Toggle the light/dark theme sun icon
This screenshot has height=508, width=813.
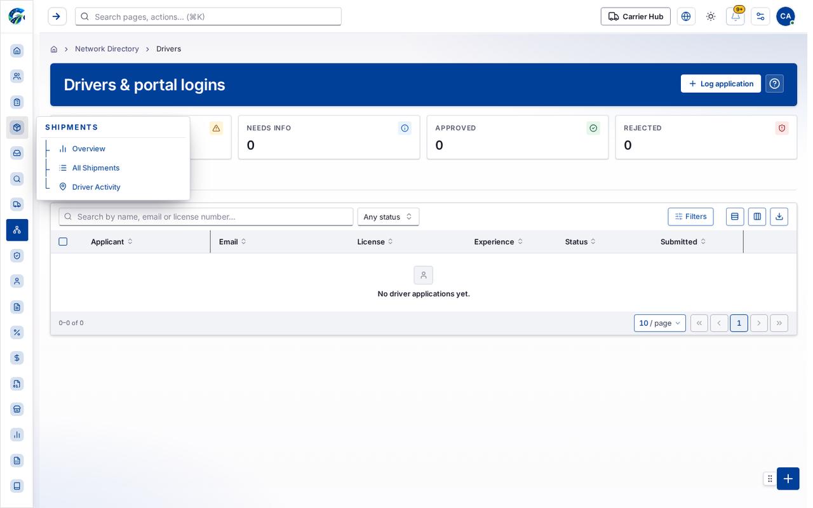coord(711,17)
